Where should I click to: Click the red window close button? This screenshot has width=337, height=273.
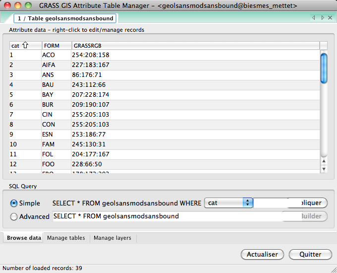click(7, 6)
